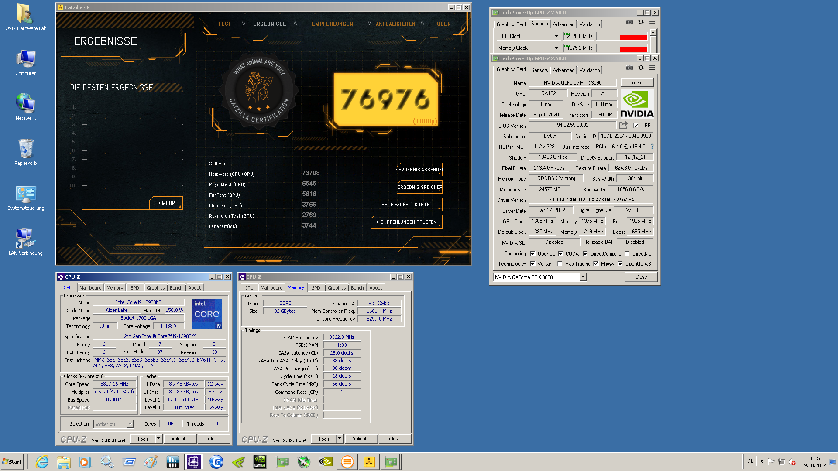
Task: Open the AKTUALISIEREN tab in Catzilla
Action: (x=395, y=24)
